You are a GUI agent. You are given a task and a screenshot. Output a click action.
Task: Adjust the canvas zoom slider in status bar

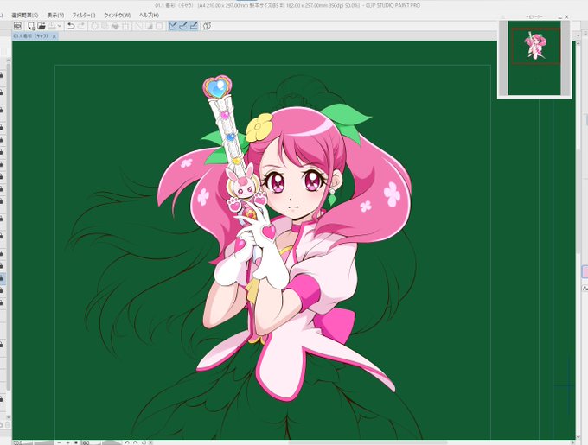coord(39,442)
